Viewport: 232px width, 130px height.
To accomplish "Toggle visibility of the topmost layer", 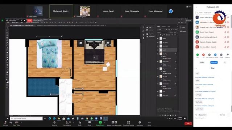I will click(x=158, y=38).
